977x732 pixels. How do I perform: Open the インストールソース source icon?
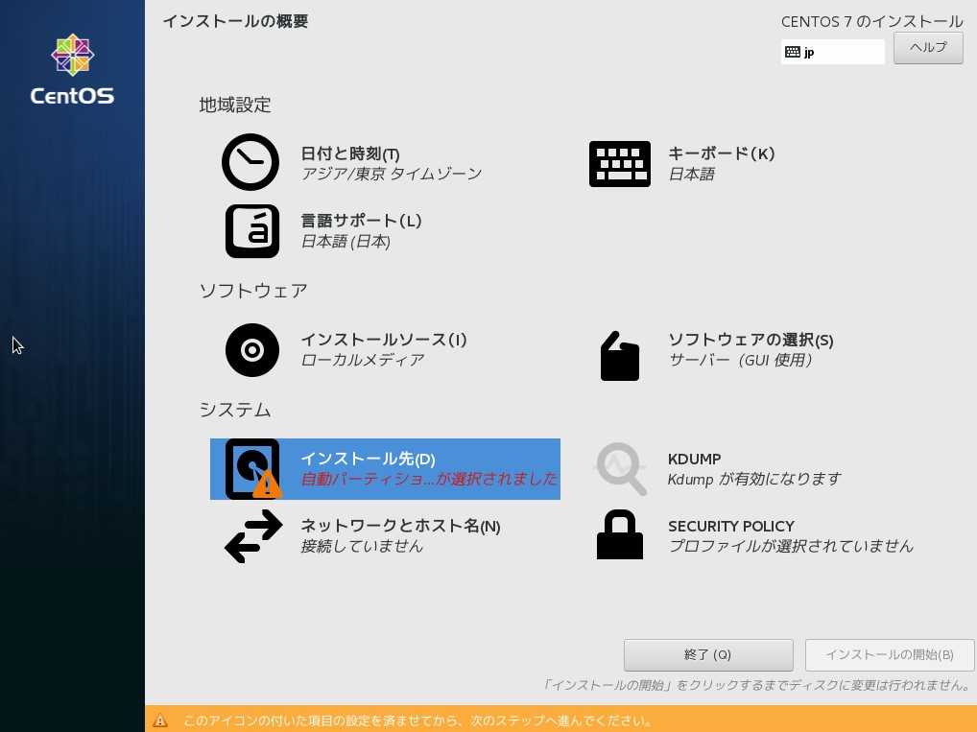(251, 350)
